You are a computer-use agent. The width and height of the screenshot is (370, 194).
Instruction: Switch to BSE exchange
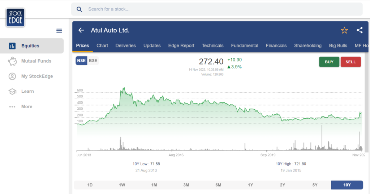pyautogui.click(x=93, y=61)
